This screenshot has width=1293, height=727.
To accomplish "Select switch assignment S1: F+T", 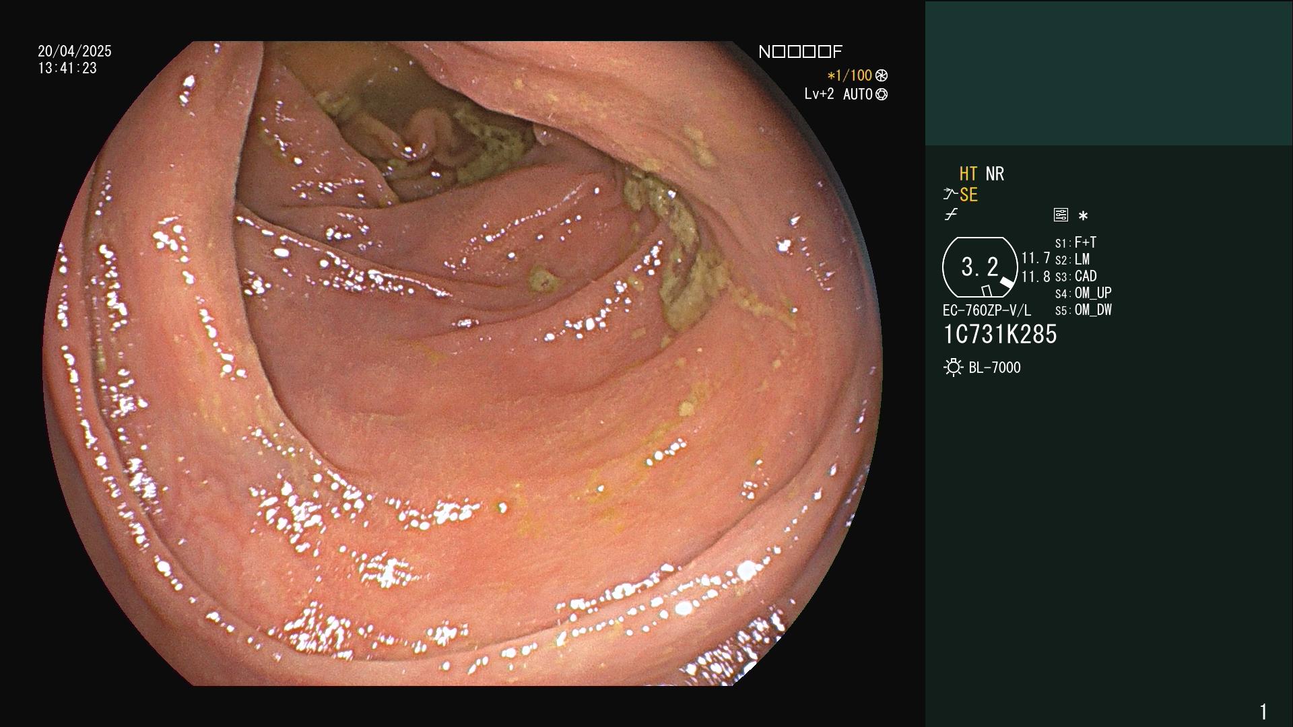I will [x=1075, y=242].
